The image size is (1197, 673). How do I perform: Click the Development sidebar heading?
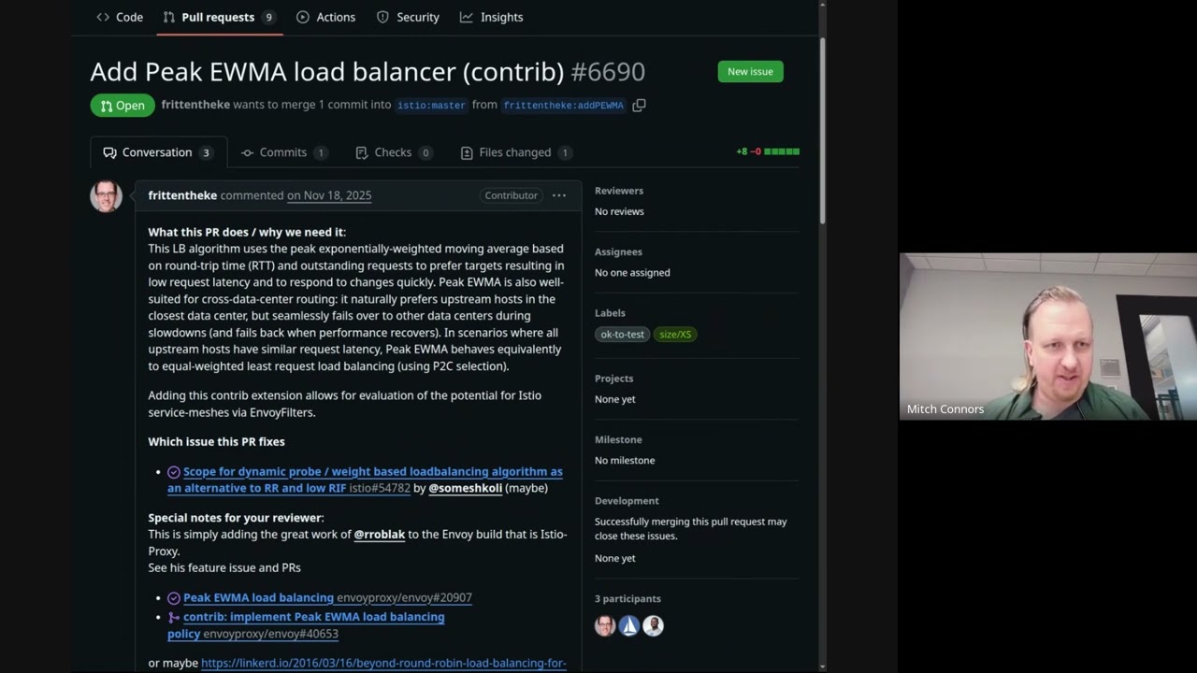click(x=627, y=501)
